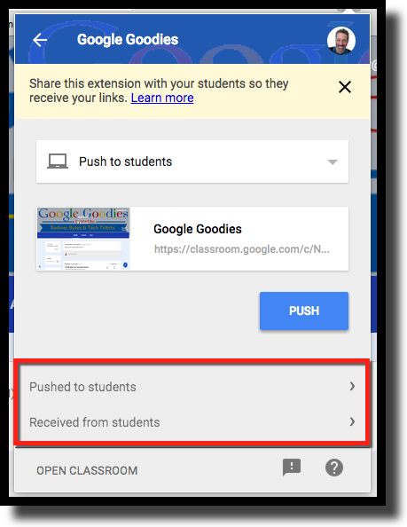Expand the Received from students chevron
This screenshot has width=407, height=527.
[x=352, y=421]
